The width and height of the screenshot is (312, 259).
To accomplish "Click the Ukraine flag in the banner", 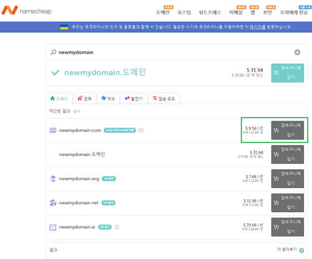I will click(x=64, y=27).
